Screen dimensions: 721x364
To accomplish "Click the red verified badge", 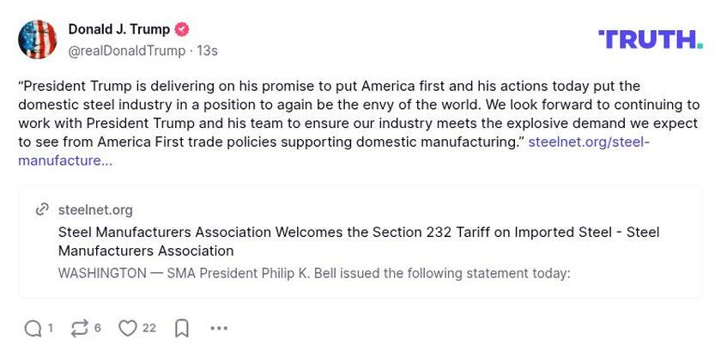I will click(x=182, y=29).
